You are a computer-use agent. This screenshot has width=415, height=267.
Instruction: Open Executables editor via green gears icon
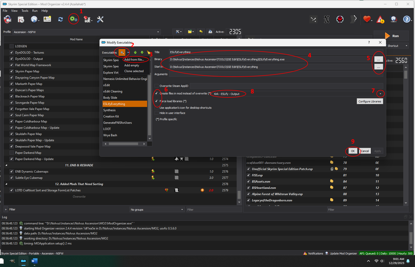tap(74, 19)
